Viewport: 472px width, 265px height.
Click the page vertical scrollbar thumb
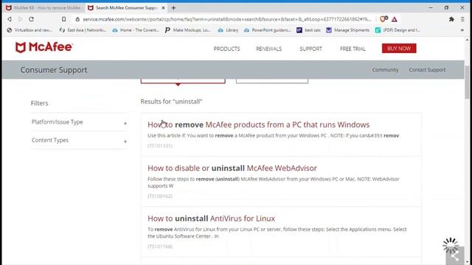point(467,82)
